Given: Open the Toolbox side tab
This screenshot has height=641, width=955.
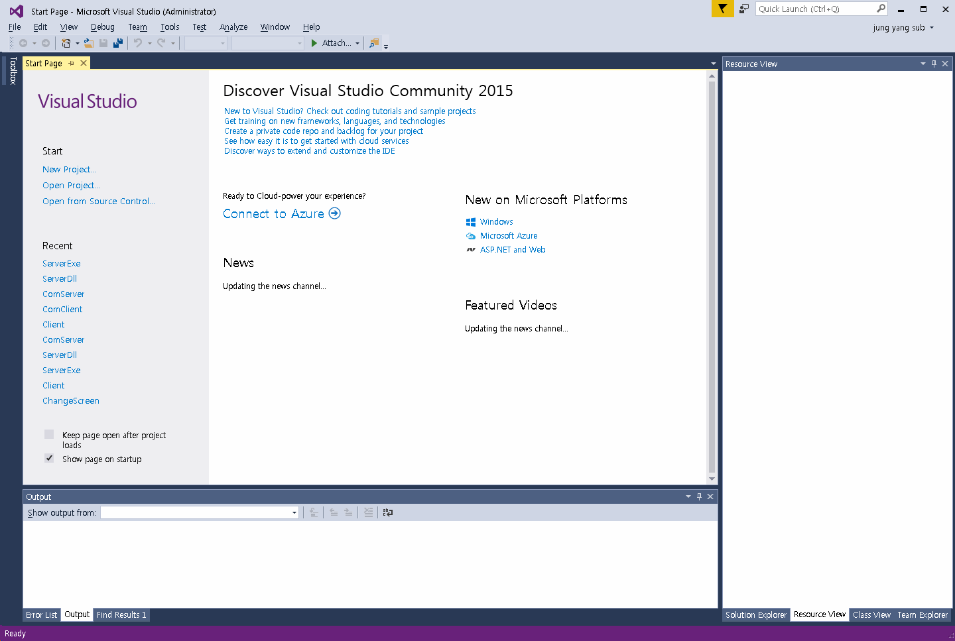Looking at the screenshot, I should (13, 71).
